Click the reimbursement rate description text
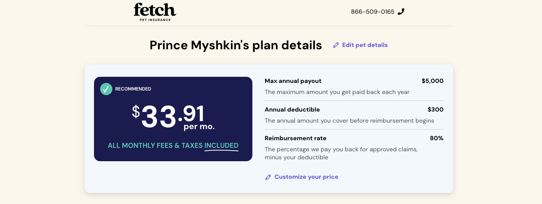 pyautogui.click(x=341, y=153)
